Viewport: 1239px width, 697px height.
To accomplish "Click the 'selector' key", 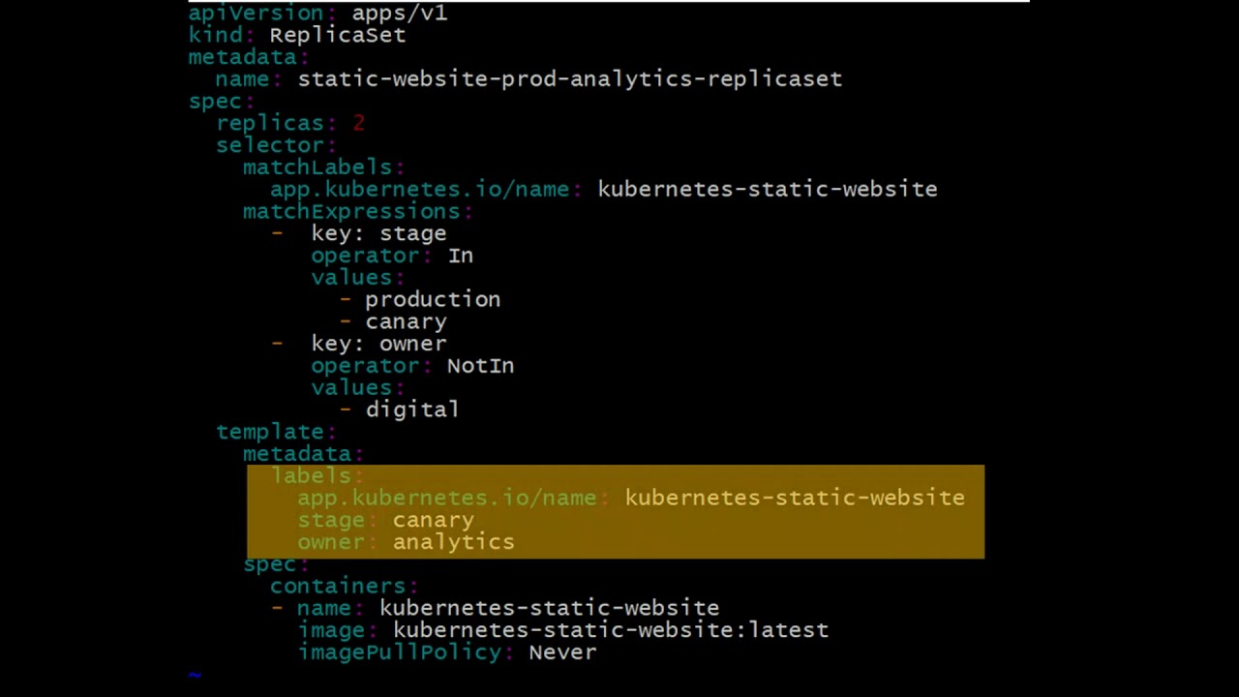I will point(269,145).
